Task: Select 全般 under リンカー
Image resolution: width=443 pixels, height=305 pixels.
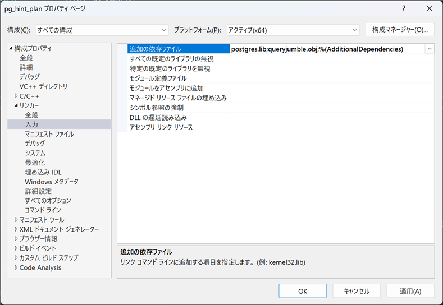Action: tap(31, 115)
